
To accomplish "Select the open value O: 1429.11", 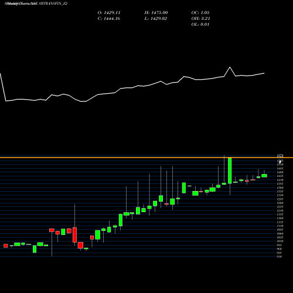I will 109,13.
